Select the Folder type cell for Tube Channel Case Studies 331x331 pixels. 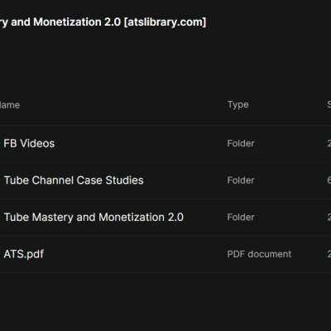pyautogui.click(x=241, y=180)
